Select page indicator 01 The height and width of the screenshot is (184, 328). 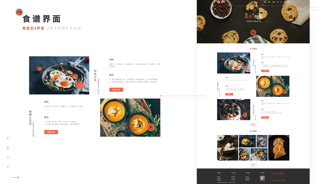coord(8,167)
